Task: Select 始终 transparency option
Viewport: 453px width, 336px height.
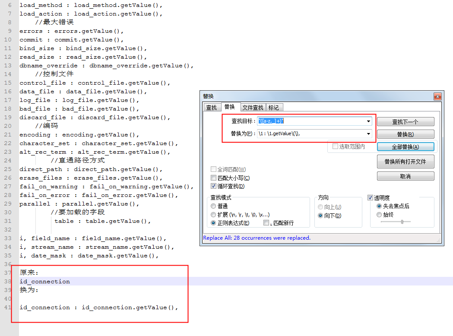Action: (x=379, y=215)
